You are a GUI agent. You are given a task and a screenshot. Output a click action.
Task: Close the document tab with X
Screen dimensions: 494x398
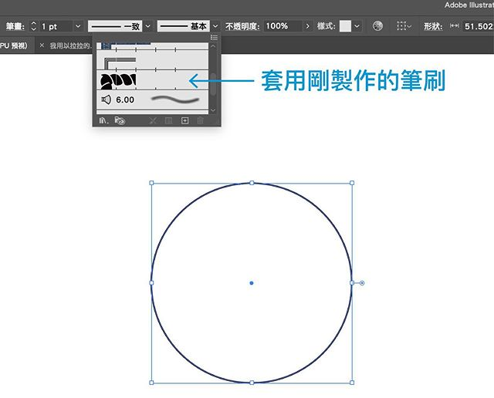pos(42,46)
